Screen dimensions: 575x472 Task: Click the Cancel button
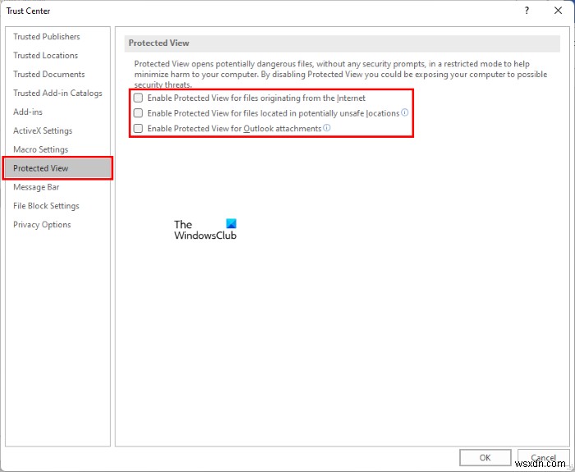click(543, 458)
